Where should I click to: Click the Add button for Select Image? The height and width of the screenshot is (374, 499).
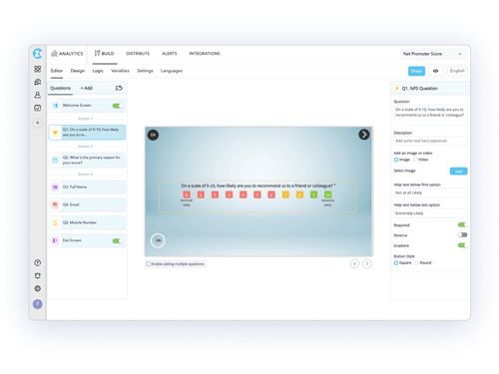459,172
